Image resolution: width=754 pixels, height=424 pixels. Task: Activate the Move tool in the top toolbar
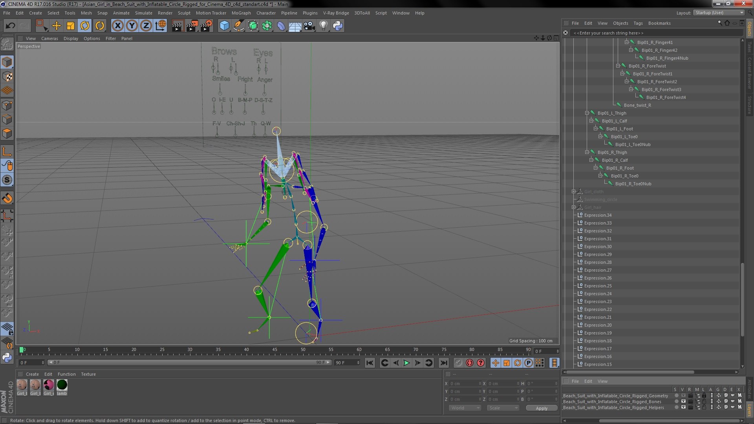tap(57, 26)
